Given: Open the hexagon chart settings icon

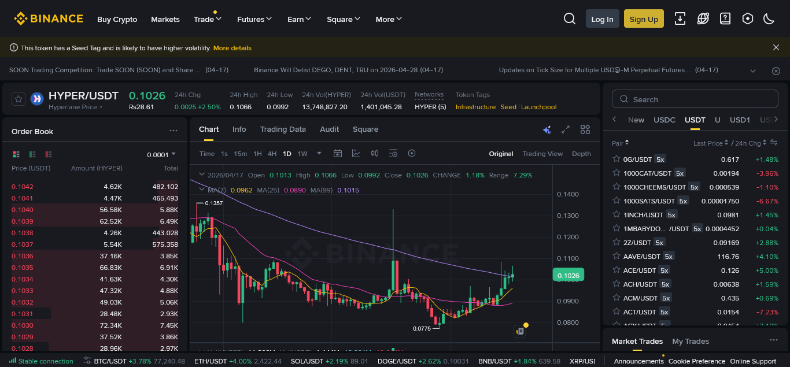Looking at the screenshot, I should pos(412,153).
